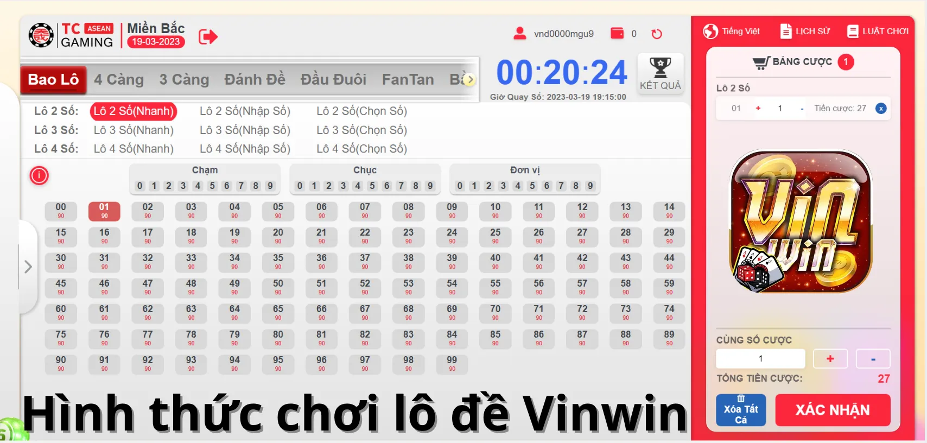Select number 75 in the grid
Viewport: 927px width, 443px height.
pos(61,338)
